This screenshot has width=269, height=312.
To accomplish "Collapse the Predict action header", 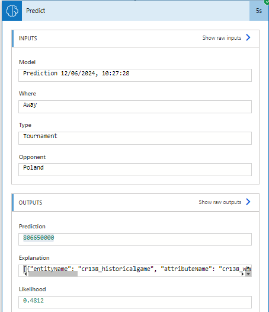I will [136, 11].
